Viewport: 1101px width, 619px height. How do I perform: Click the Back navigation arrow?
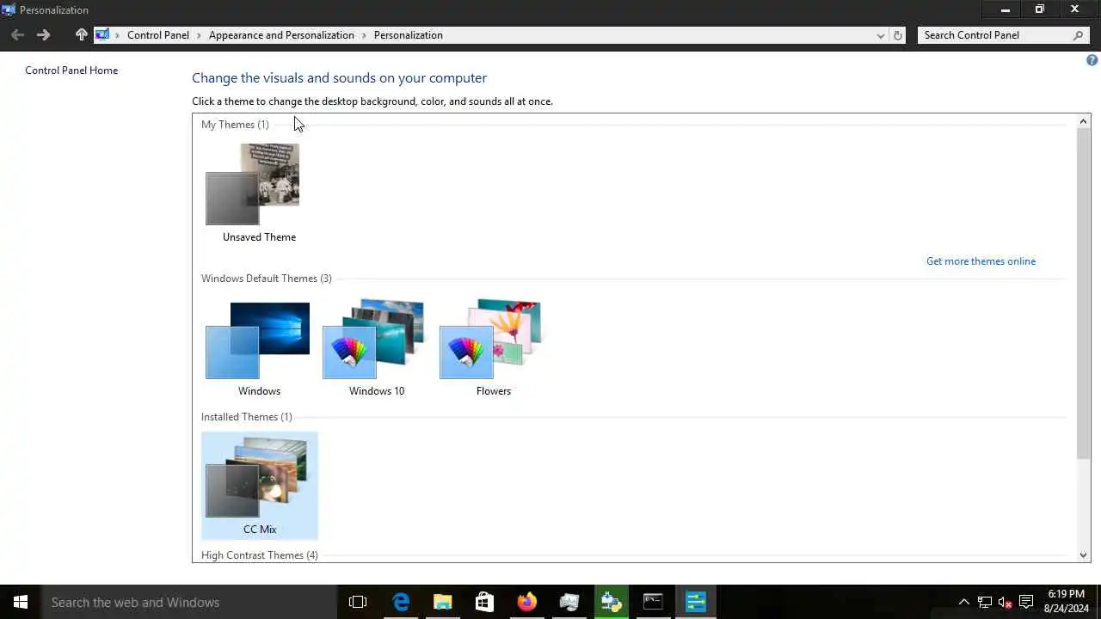click(17, 35)
